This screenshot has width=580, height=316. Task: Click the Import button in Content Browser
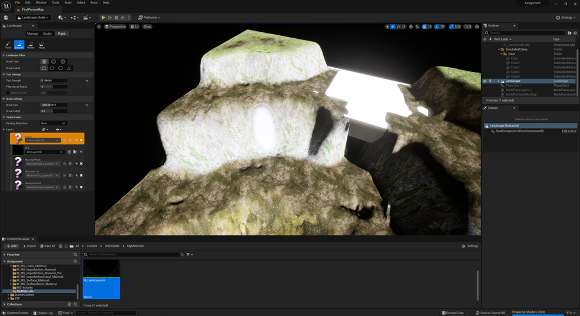[29, 246]
